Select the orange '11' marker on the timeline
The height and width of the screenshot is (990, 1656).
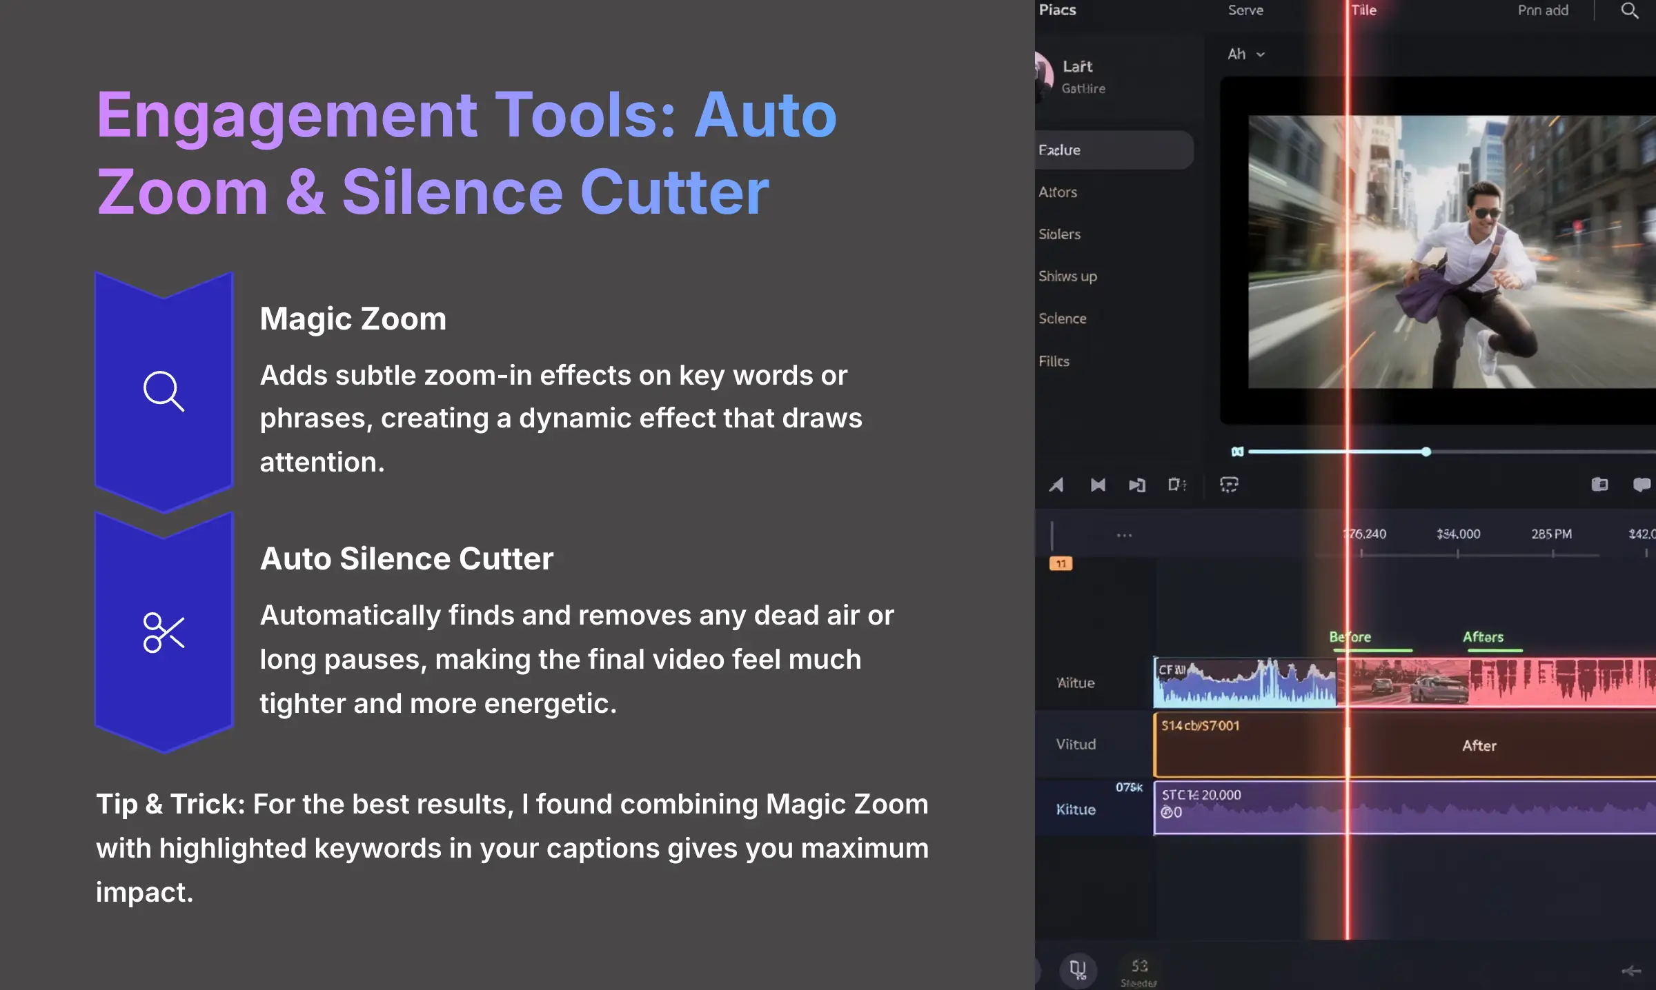[x=1061, y=563]
